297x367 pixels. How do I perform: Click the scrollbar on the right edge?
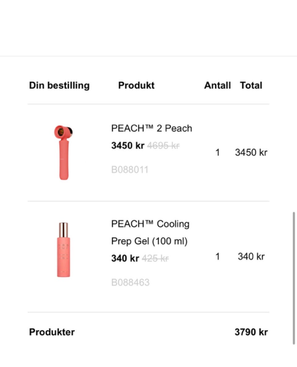pyautogui.click(x=294, y=278)
